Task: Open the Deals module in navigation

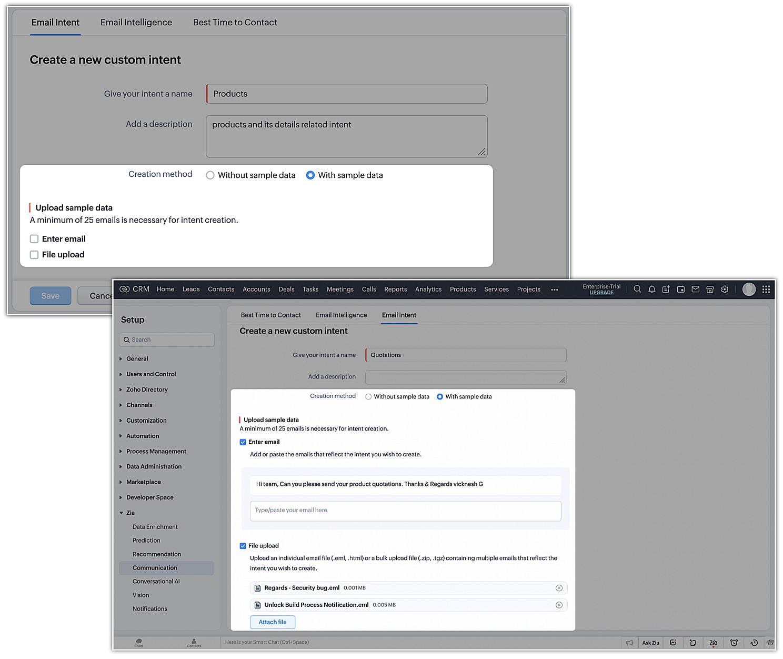Action: tap(286, 289)
